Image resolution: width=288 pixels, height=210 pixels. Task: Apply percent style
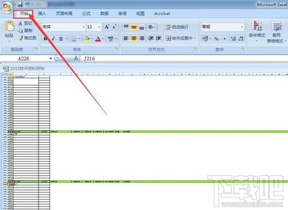[x=217, y=39]
